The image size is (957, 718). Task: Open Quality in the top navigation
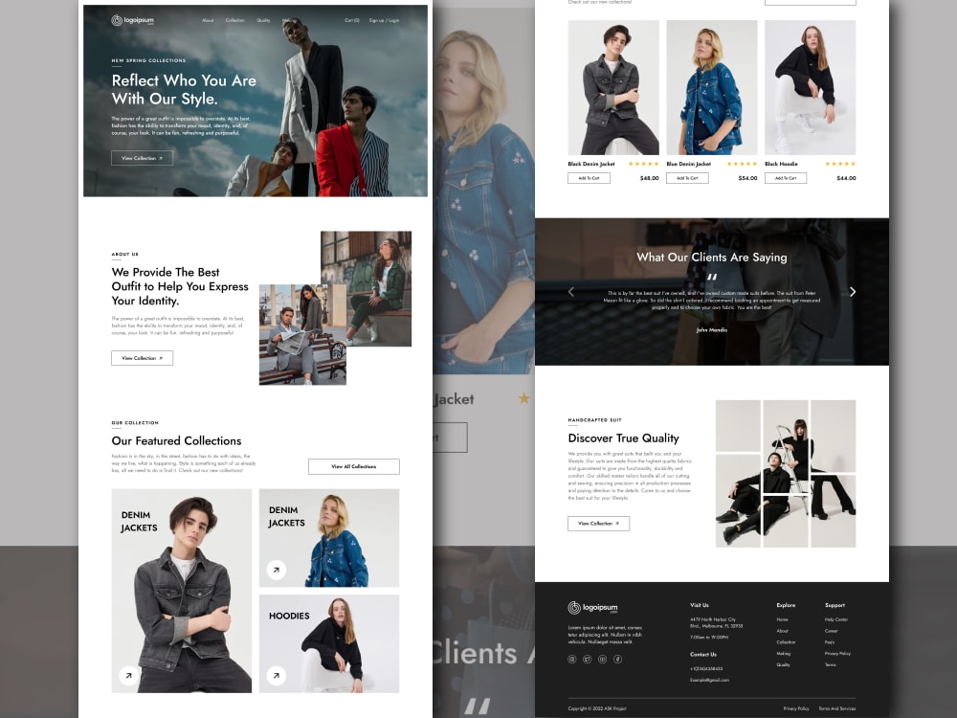pyautogui.click(x=263, y=20)
